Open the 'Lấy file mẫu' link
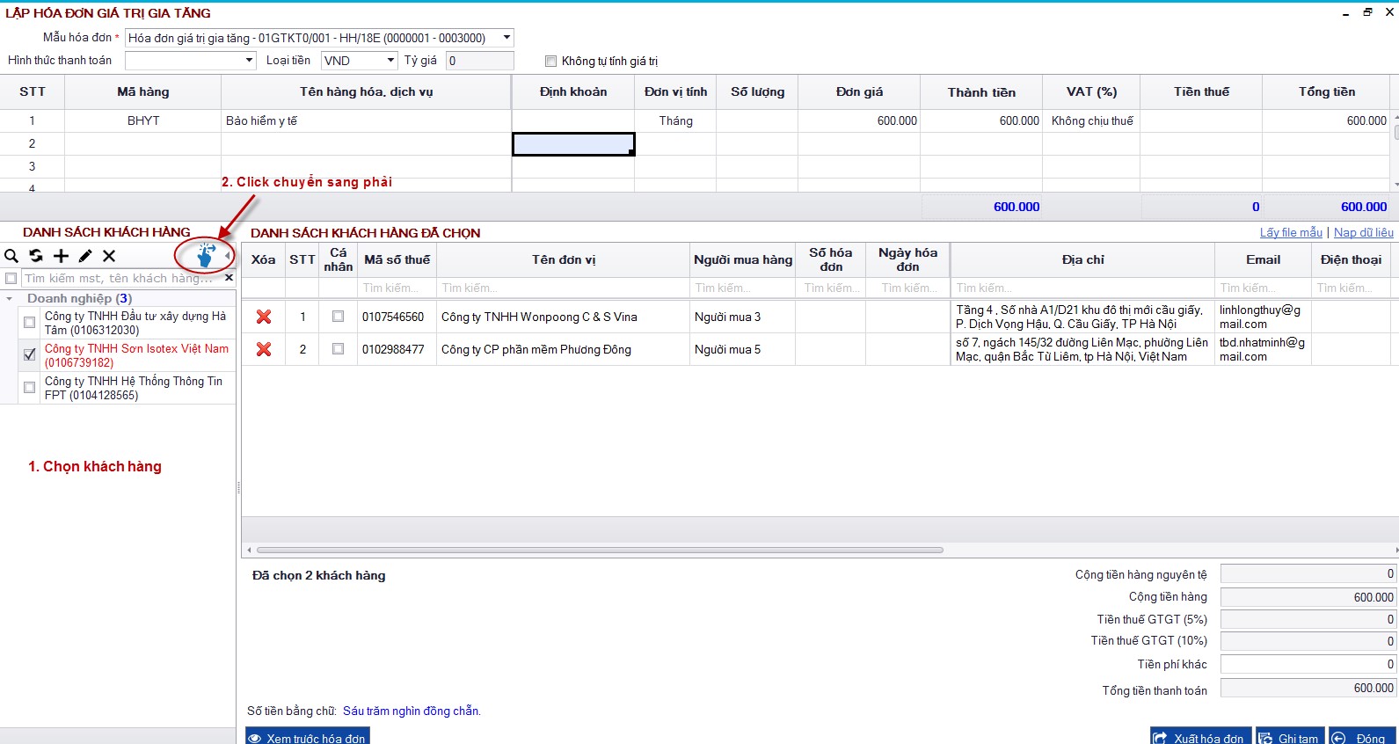The width and height of the screenshot is (1399, 744). pos(1290,232)
